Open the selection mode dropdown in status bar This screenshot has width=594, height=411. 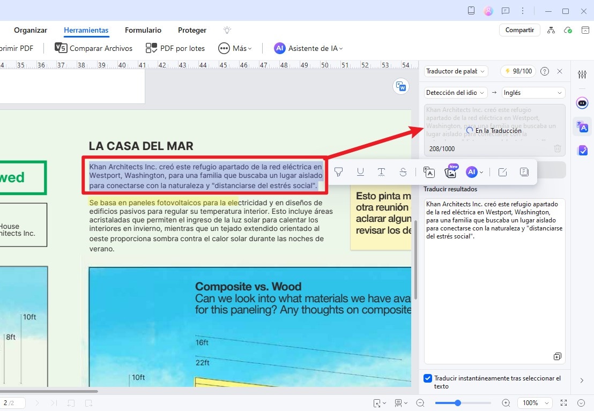[380, 403]
